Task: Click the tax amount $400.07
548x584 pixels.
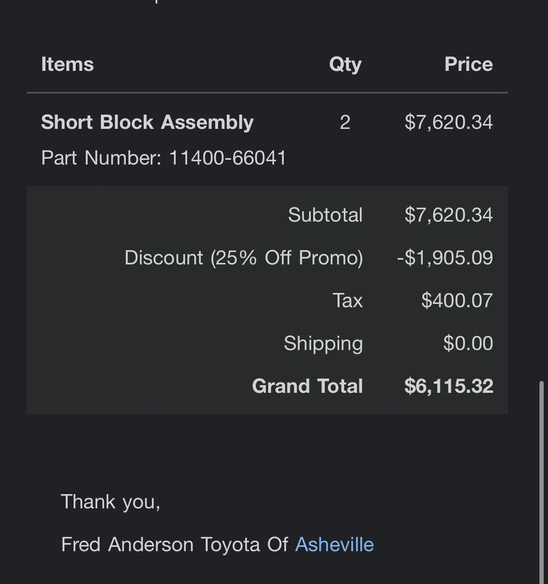Action: (457, 301)
